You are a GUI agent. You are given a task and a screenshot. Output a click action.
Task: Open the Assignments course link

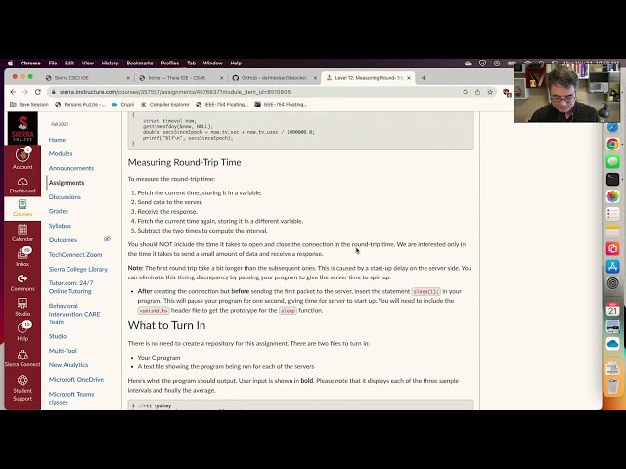coord(67,183)
